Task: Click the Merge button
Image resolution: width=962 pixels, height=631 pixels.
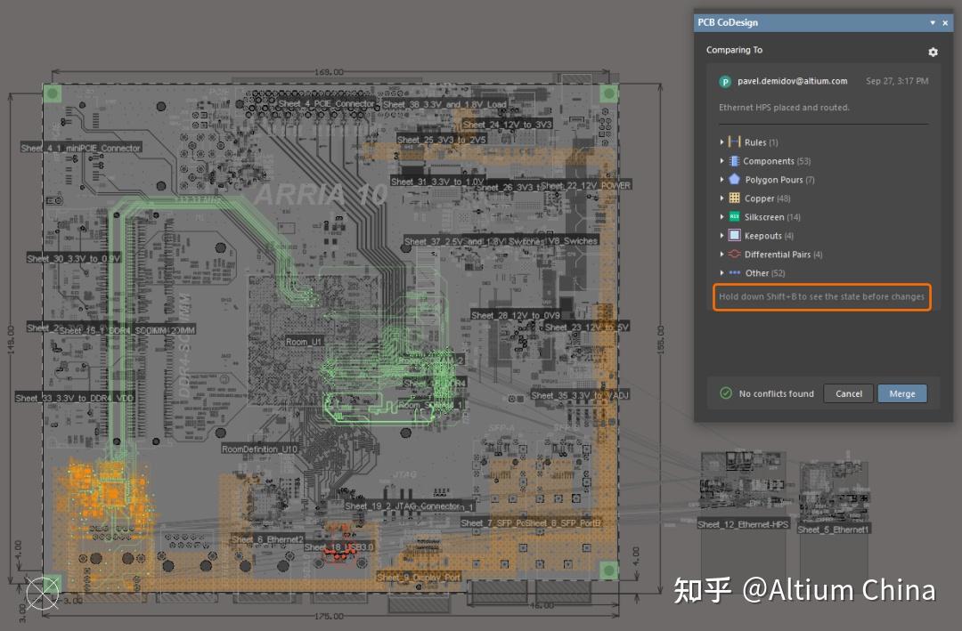Action: (902, 393)
